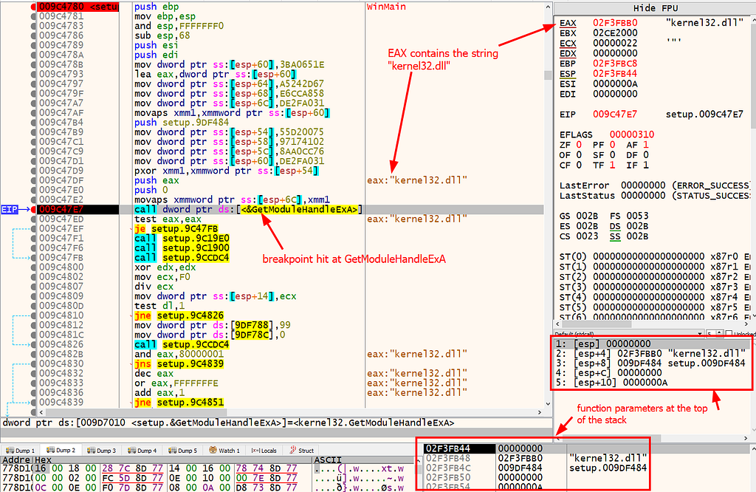This screenshot has height=492, width=756.
Task: Select the LastError register line
Action: click(x=654, y=185)
